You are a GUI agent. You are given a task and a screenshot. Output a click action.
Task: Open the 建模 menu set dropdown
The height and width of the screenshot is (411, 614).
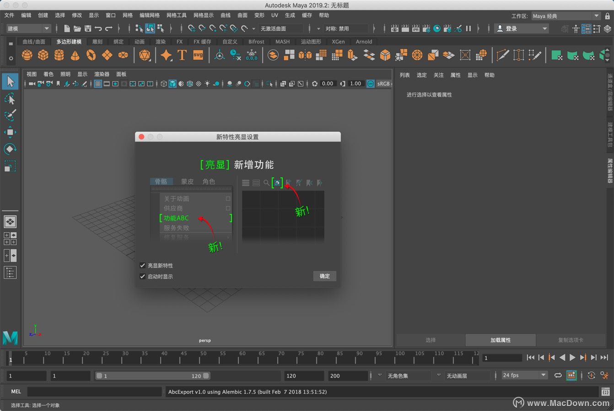[28, 28]
